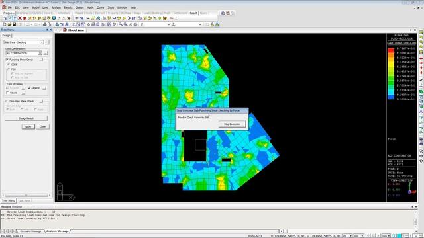
Task: Click the Print icon in the toolbar
Action: [45, 24]
